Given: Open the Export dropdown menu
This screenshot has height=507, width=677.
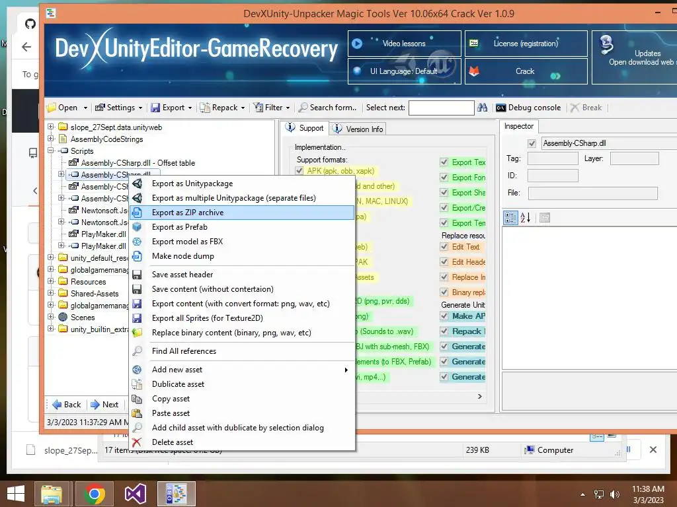Looking at the screenshot, I should (171, 108).
